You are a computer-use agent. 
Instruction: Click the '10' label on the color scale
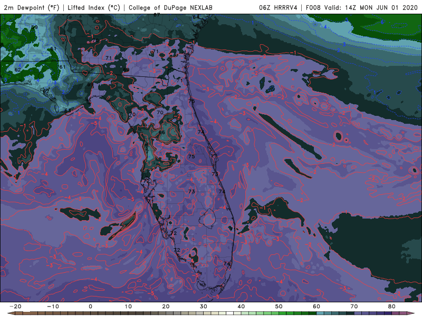(128, 307)
